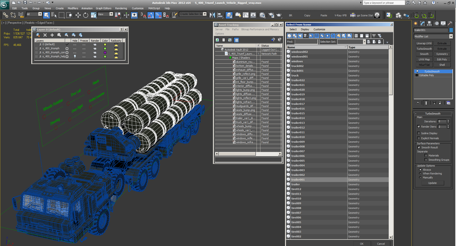Open Display menu in Select From Scene
The height and width of the screenshot is (246, 456).
click(305, 30)
